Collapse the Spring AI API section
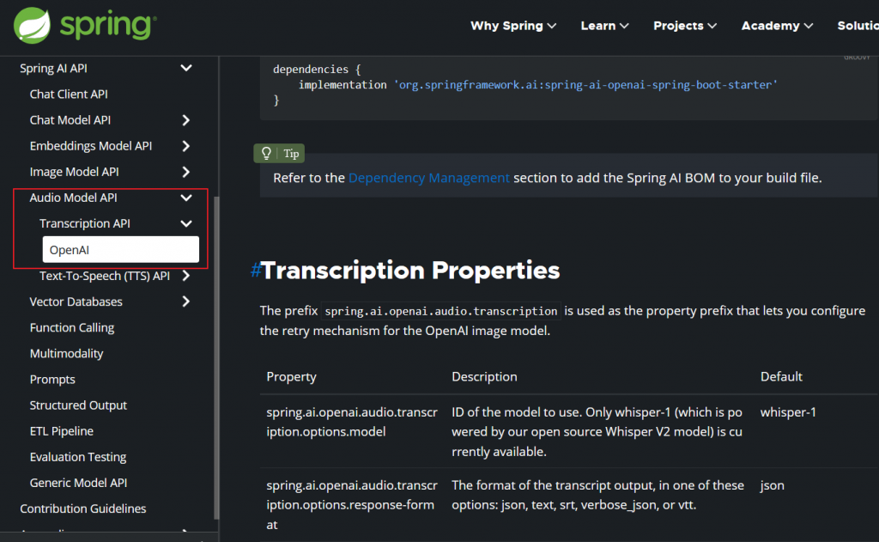 [x=186, y=68]
